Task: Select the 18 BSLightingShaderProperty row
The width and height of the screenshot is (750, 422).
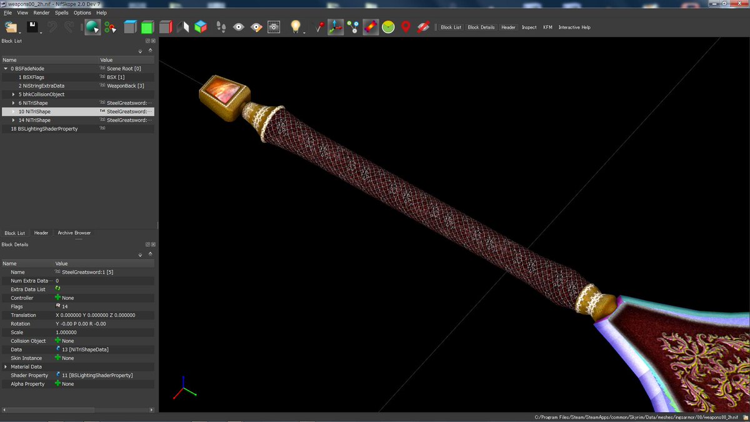Action: 77,129
